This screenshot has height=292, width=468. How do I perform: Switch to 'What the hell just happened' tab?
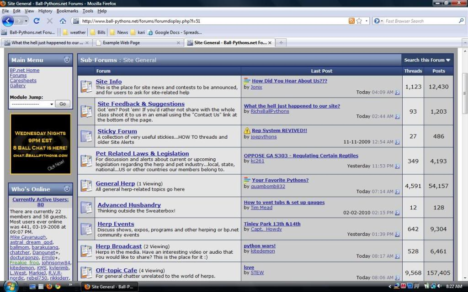[46, 42]
